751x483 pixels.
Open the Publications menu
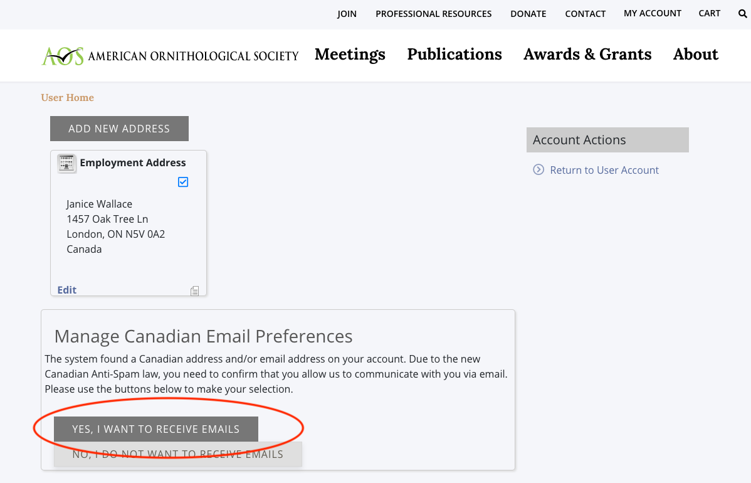454,55
